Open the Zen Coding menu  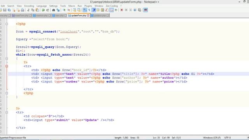coord(112,6)
